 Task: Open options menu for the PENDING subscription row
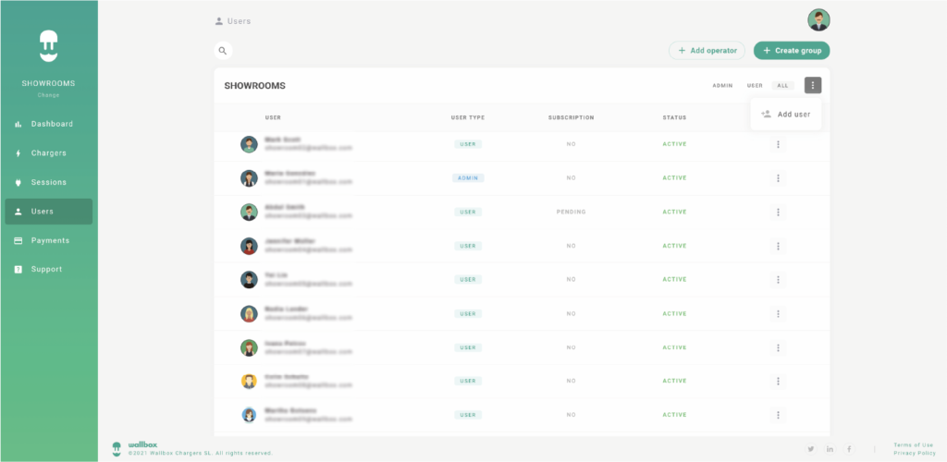click(778, 213)
